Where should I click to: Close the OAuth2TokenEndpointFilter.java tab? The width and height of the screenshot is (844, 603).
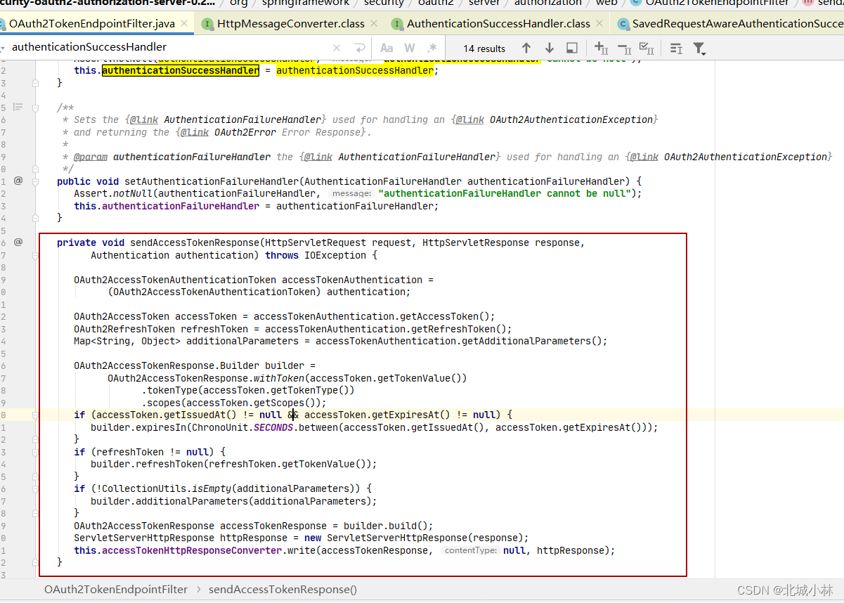[185, 23]
